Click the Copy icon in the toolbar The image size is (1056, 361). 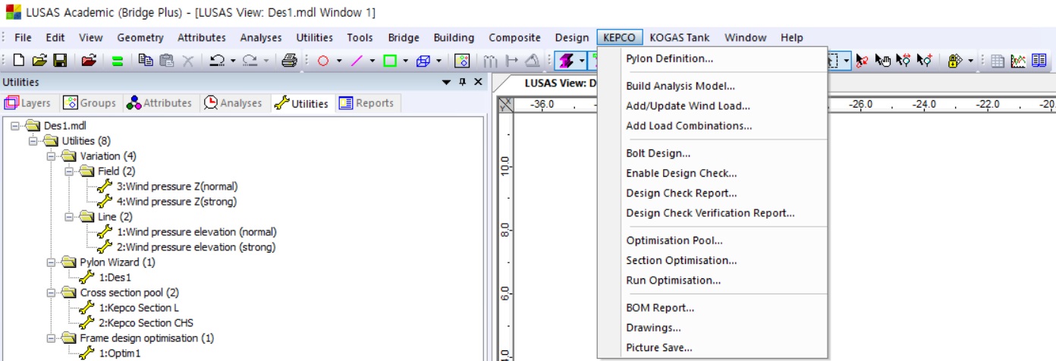146,61
